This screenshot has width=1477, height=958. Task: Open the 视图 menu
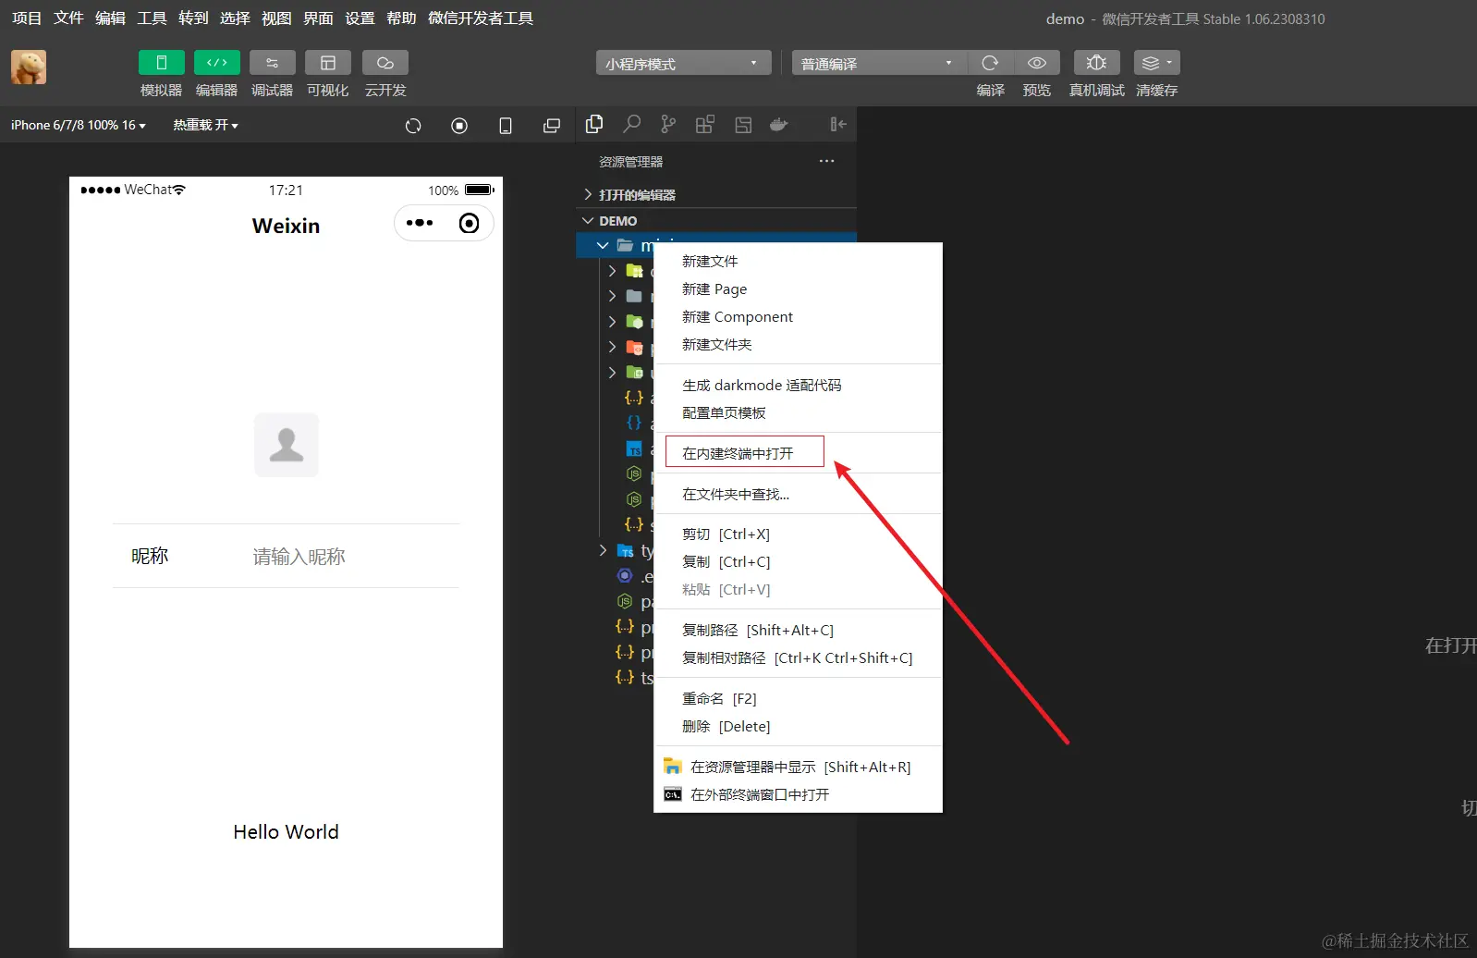[276, 18]
